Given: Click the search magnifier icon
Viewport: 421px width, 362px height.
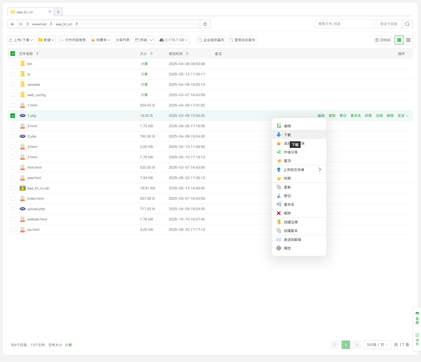Looking at the screenshot, I should tap(407, 24).
